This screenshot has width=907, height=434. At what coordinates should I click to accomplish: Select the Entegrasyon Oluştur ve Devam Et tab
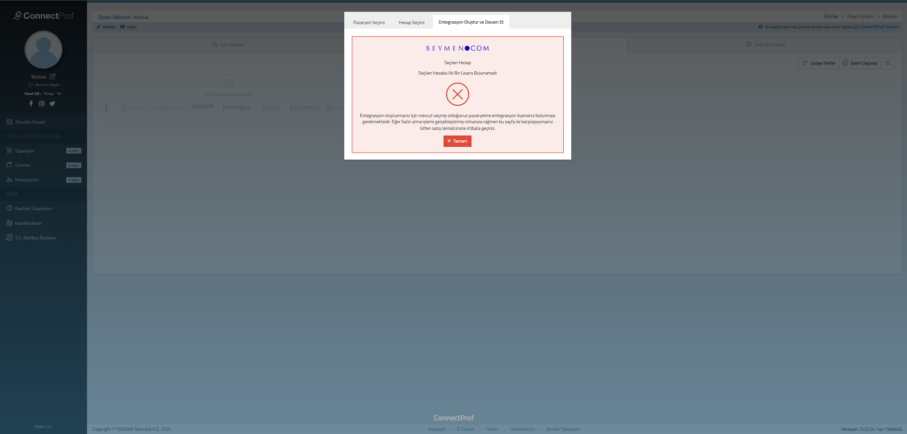pos(471,22)
